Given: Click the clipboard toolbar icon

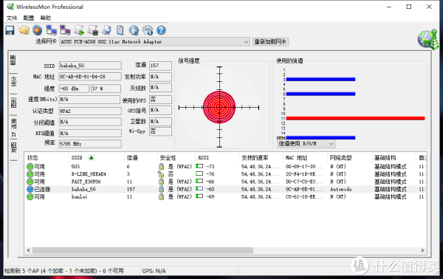Looking at the screenshot, I should point(120,30).
